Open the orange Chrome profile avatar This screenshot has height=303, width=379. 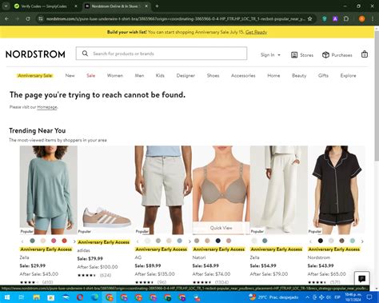pyautogui.click(x=361, y=18)
